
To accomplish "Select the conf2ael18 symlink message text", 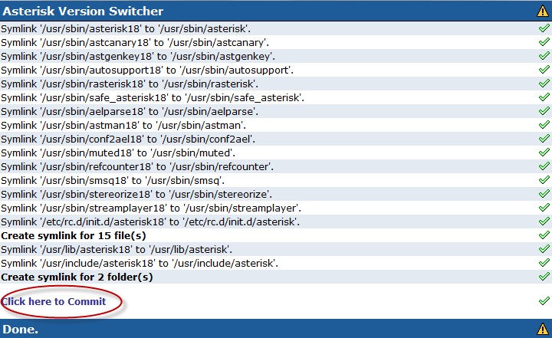I will pyautogui.click(x=128, y=139).
